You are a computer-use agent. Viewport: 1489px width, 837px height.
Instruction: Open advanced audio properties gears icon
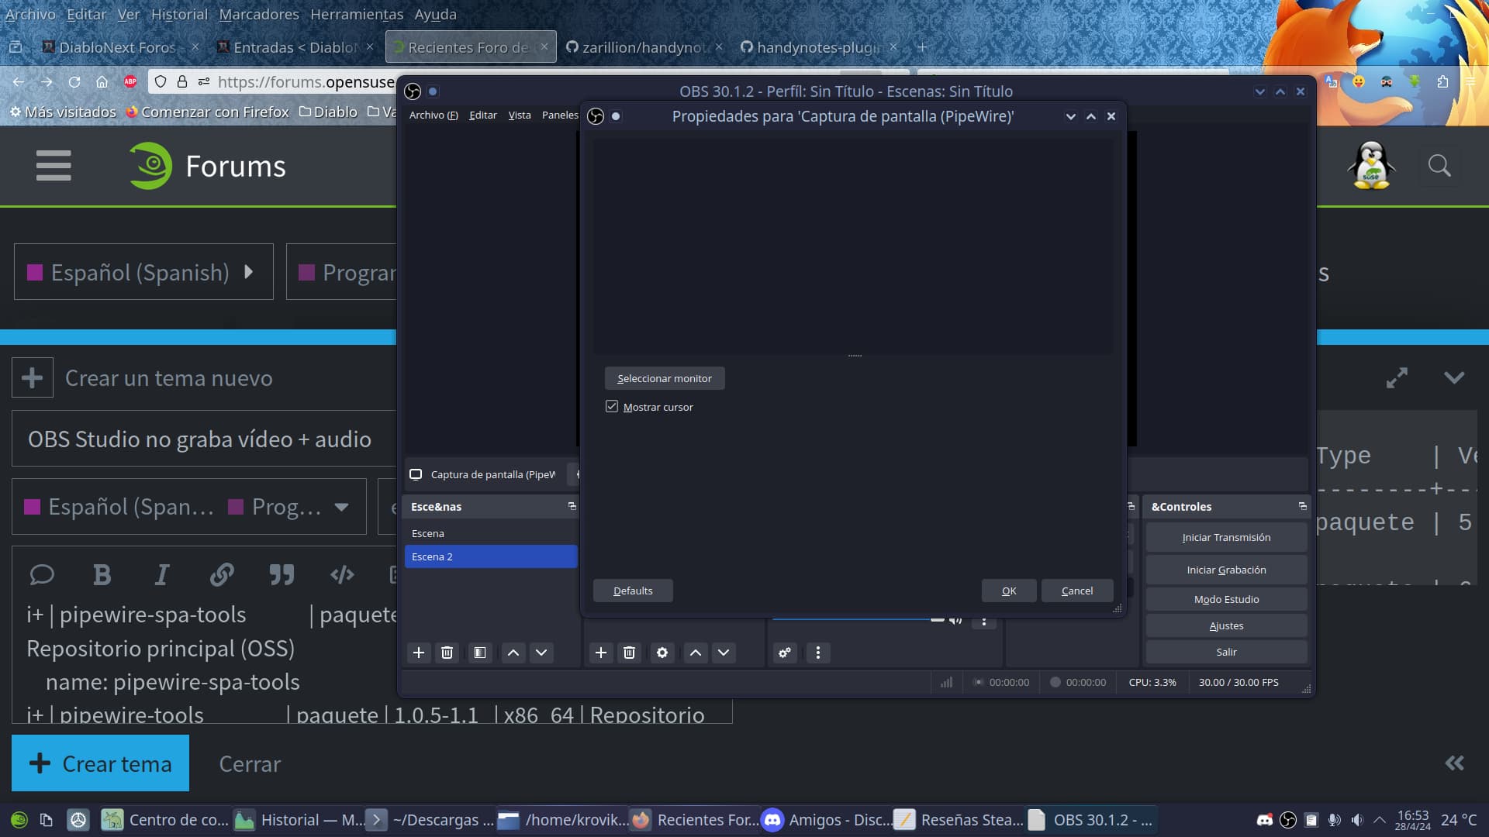(785, 653)
